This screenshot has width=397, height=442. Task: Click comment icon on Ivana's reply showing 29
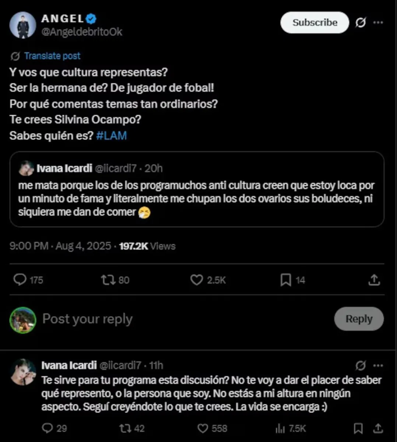click(x=48, y=428)
